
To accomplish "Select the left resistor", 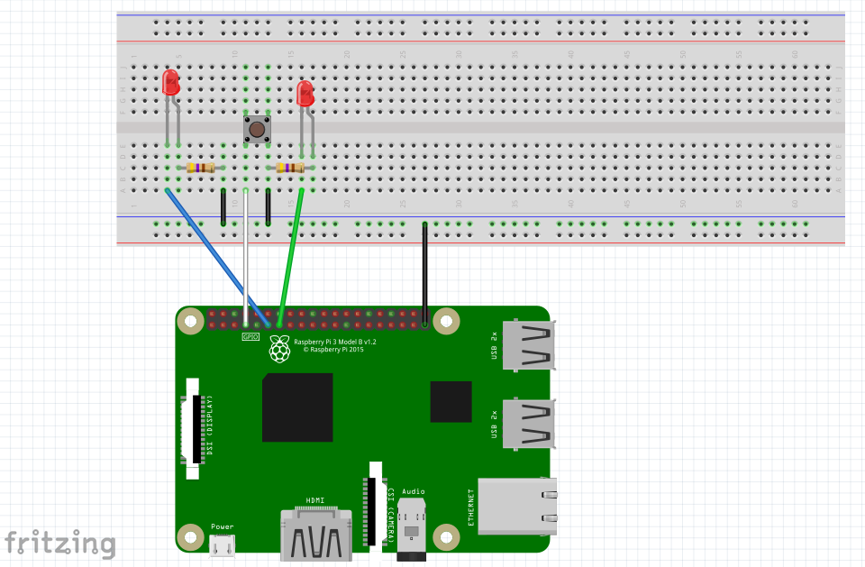I will click(x=203, y=166).
